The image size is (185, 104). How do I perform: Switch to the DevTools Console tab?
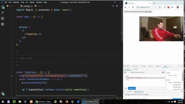pyautogui.click(x=143, y=66)
